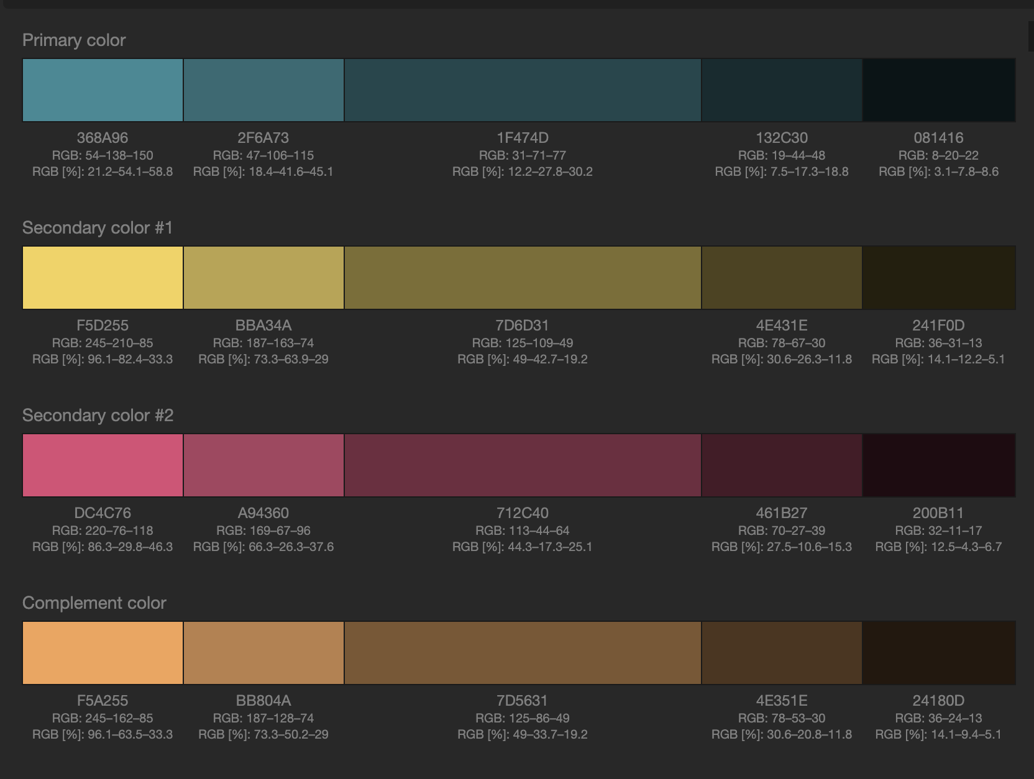Click the wide 7D5631 brown swatch
1034x779 pixels.
click(x=522, y=653)
